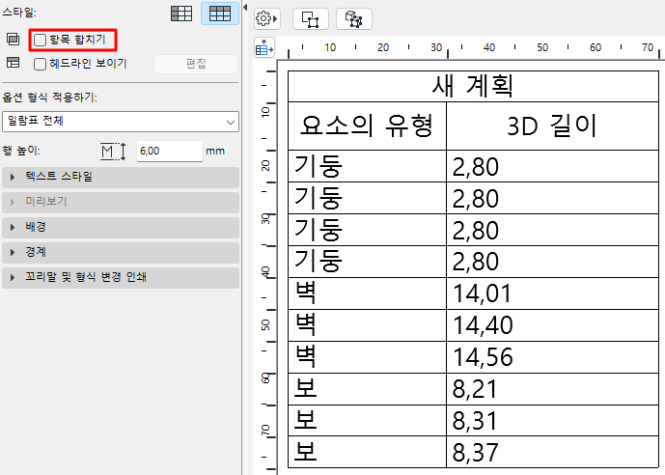
Task: Click the 14,01 length cell
Action: coord(552,293)
